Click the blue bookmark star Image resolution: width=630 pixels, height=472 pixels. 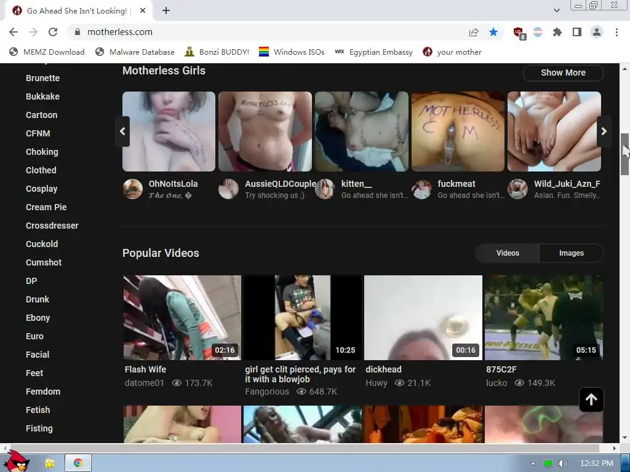493,32
